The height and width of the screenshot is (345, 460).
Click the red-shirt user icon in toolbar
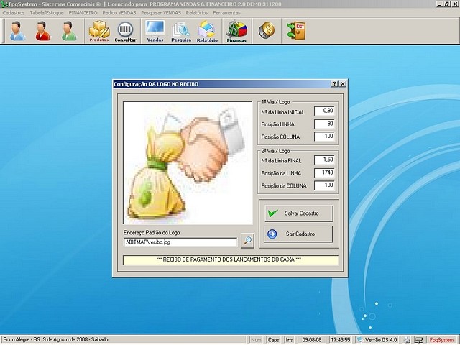pos(43,31)
